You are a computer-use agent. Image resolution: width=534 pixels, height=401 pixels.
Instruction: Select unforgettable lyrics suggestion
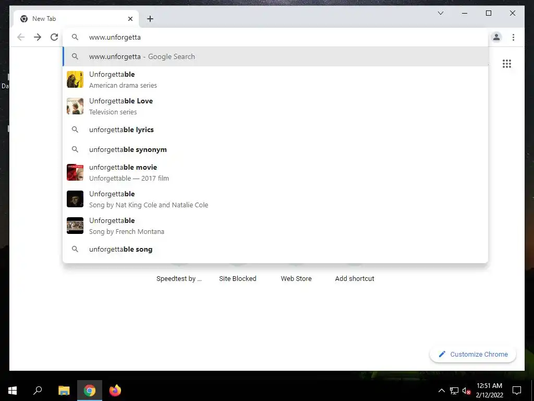(275, 129)
